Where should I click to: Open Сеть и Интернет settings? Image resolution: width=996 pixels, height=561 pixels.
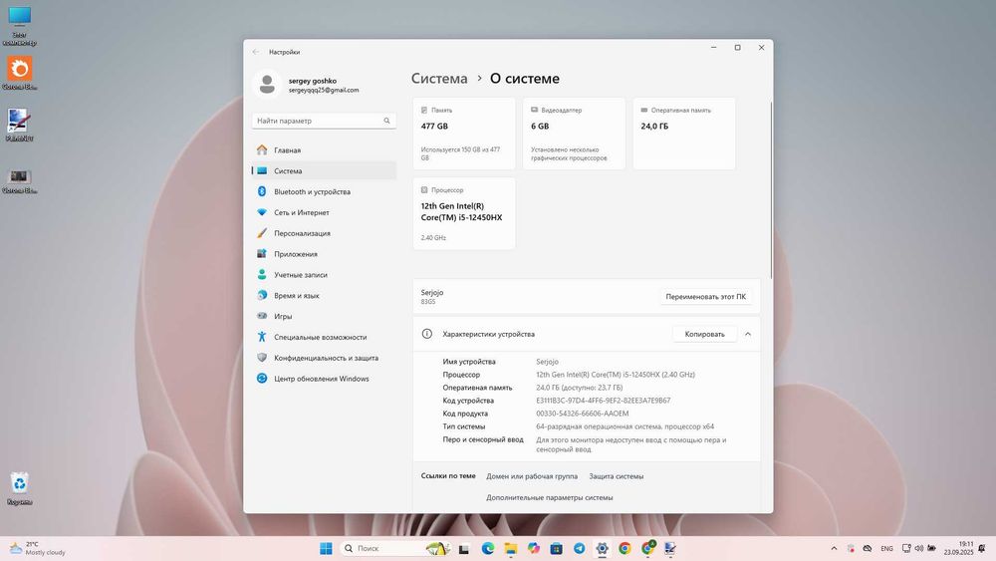[x=324, y=212]
